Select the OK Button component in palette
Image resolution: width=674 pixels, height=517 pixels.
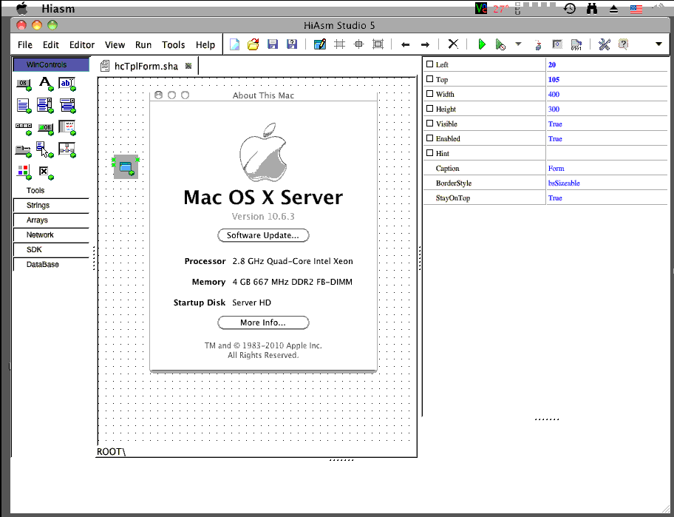pos(23,83)
